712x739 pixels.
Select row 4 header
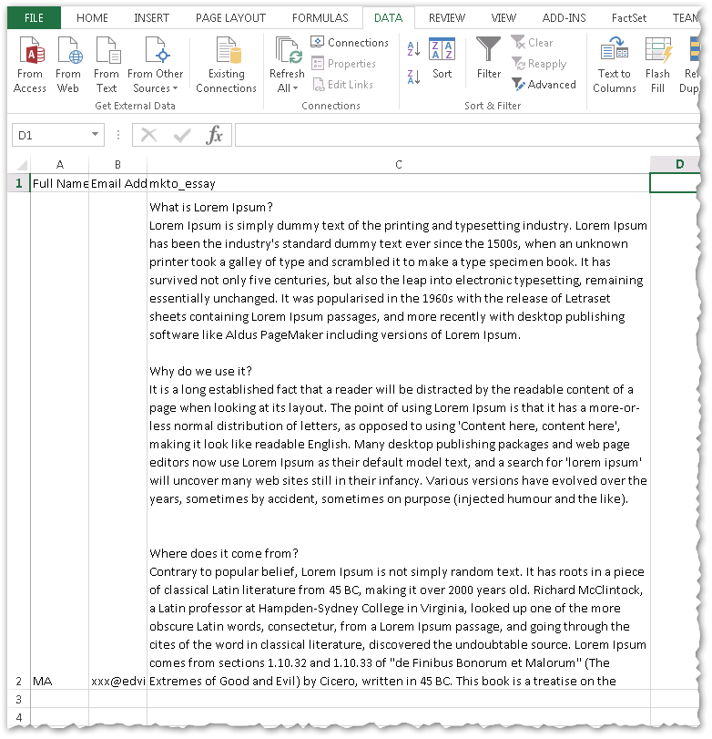coord(19,717)
